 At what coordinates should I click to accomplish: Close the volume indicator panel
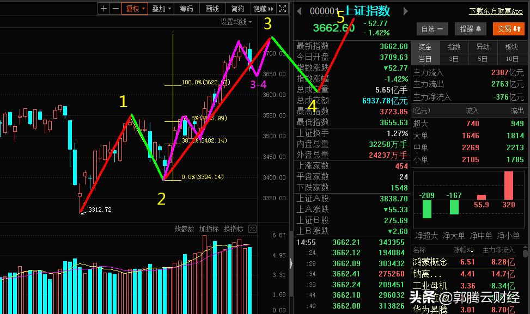click(x=253, y=229)
